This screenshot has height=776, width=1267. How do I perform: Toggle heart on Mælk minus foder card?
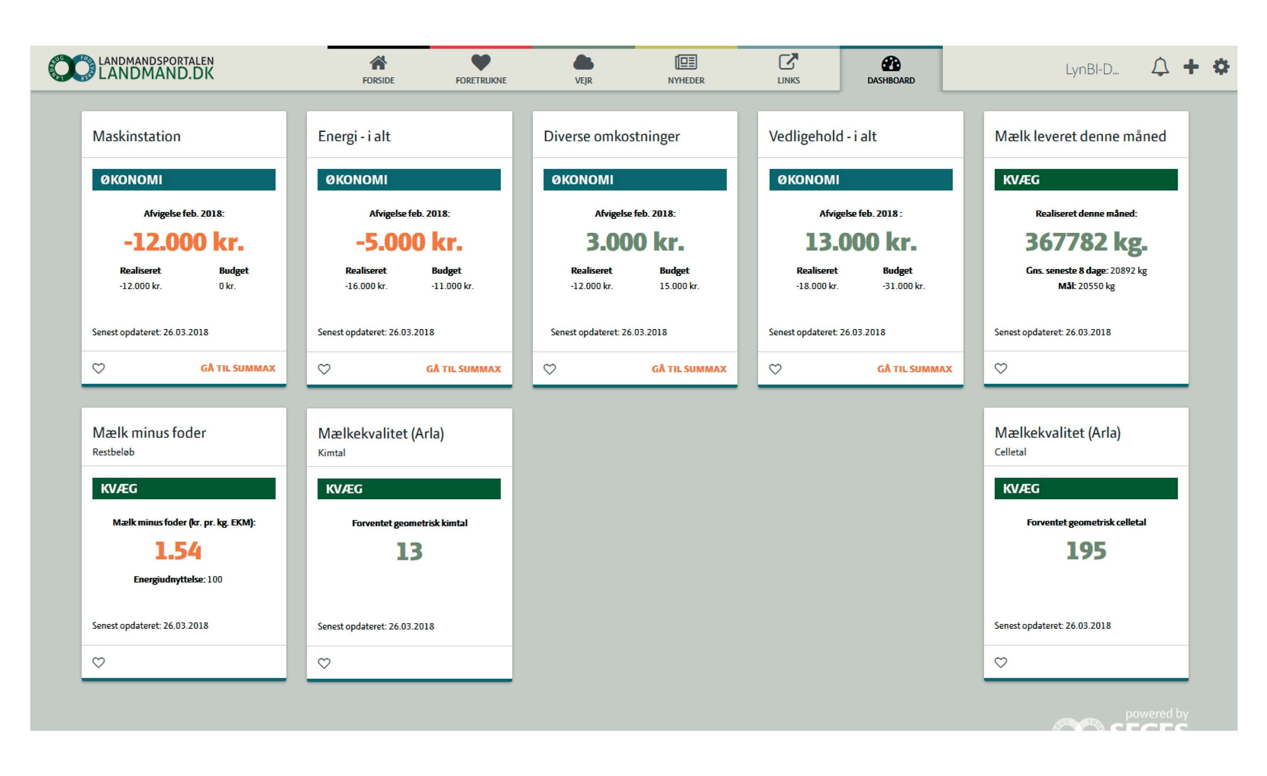click(99, 662)
